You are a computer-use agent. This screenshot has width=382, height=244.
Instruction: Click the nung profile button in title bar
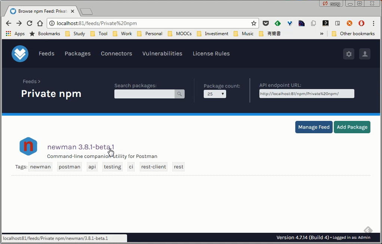click(331, 3)
